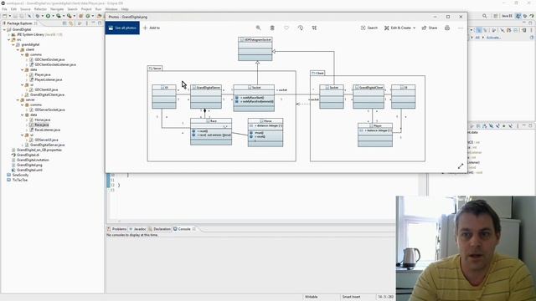
Task: Select the TicTacToe project
Action: [19, 180]
